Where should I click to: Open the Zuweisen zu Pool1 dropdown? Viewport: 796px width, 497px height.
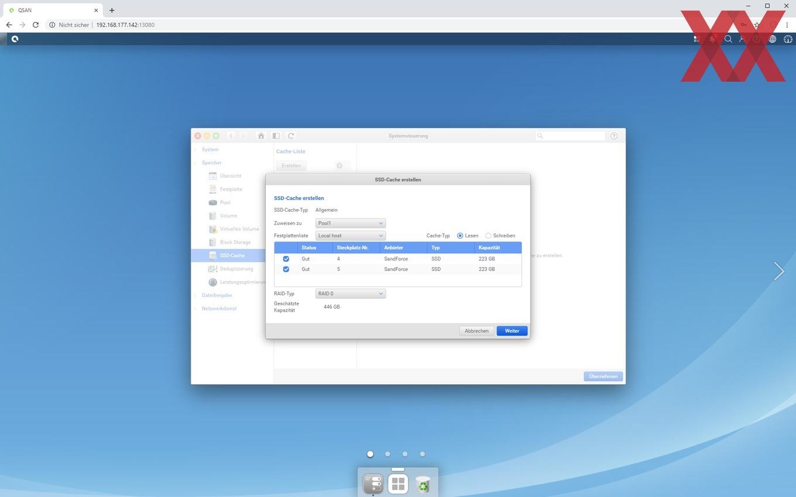350,223
